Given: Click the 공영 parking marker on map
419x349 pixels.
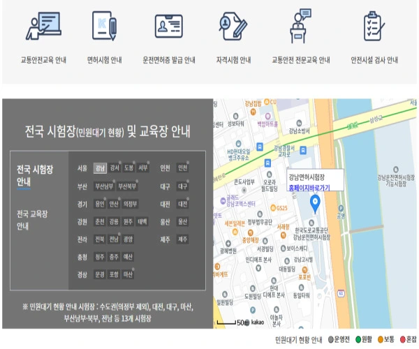Looking at the screenshot, I should click(341, 208).
